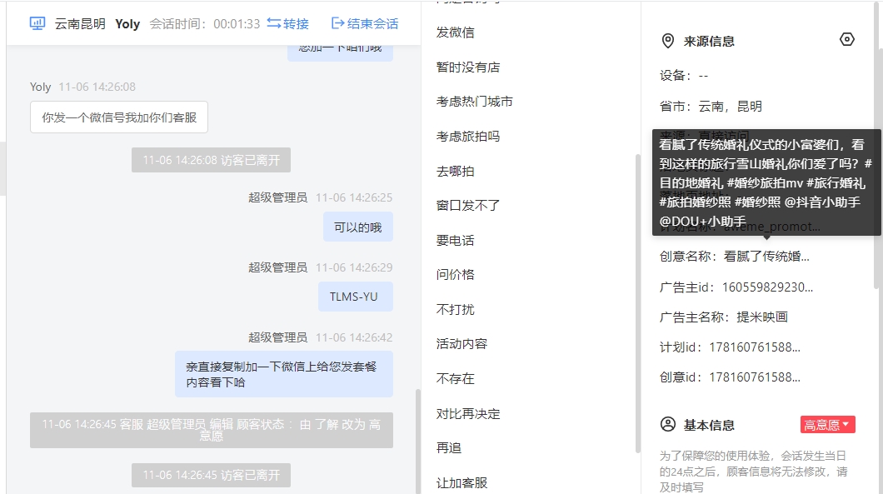Click the visitor message 你发一个微信号我加你们客服
The width and height of the screenshot is (883, 494).
119,117
